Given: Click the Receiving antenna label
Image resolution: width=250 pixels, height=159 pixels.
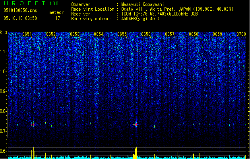Looking at the screenshot, I should pyautogui.click(x=91, y=19).
